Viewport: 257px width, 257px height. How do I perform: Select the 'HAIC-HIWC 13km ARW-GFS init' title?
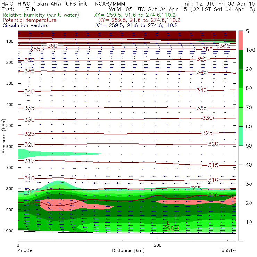pos(44,3)
